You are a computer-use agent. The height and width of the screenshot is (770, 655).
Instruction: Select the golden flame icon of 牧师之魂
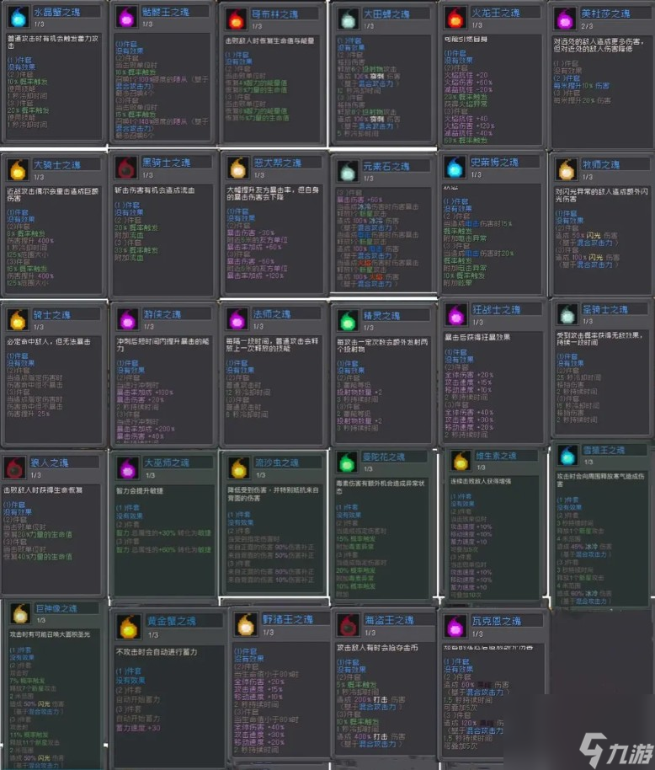coord(567,170)
